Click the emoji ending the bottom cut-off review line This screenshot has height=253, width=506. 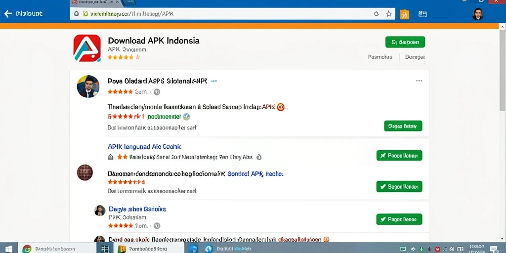click(x=327, y=240)
